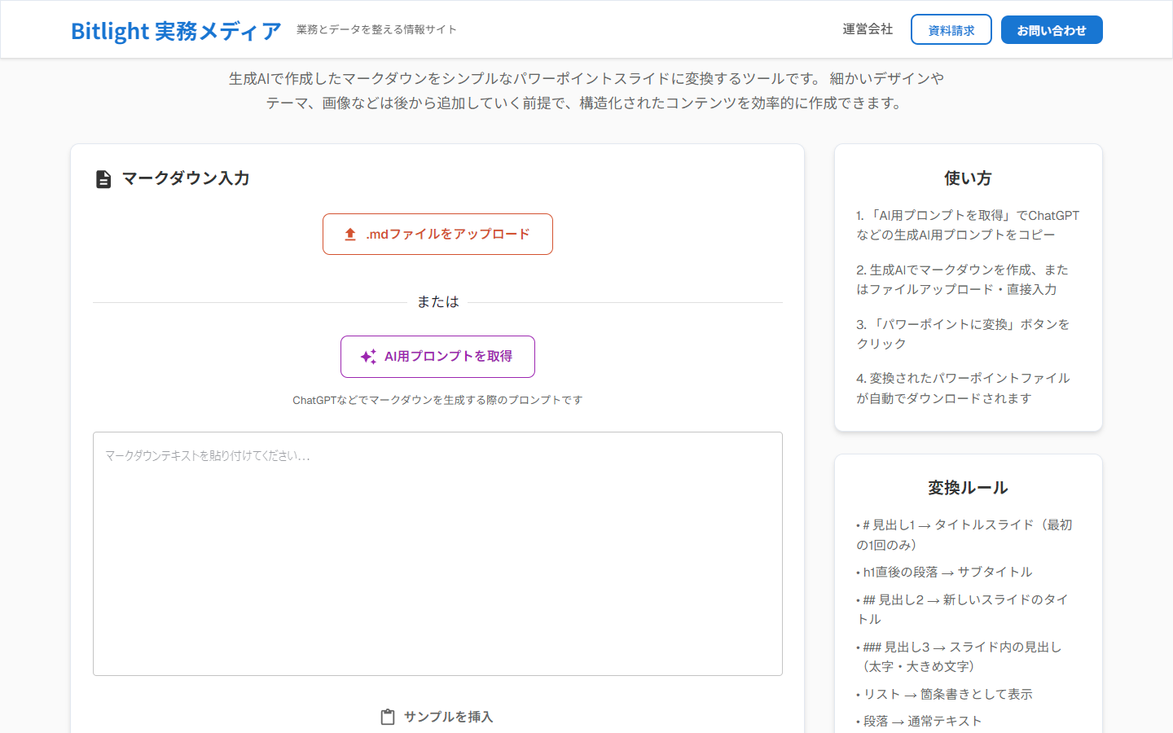
Task: Click the マークダウン入力 heading
Action: [x=186, y=178]
